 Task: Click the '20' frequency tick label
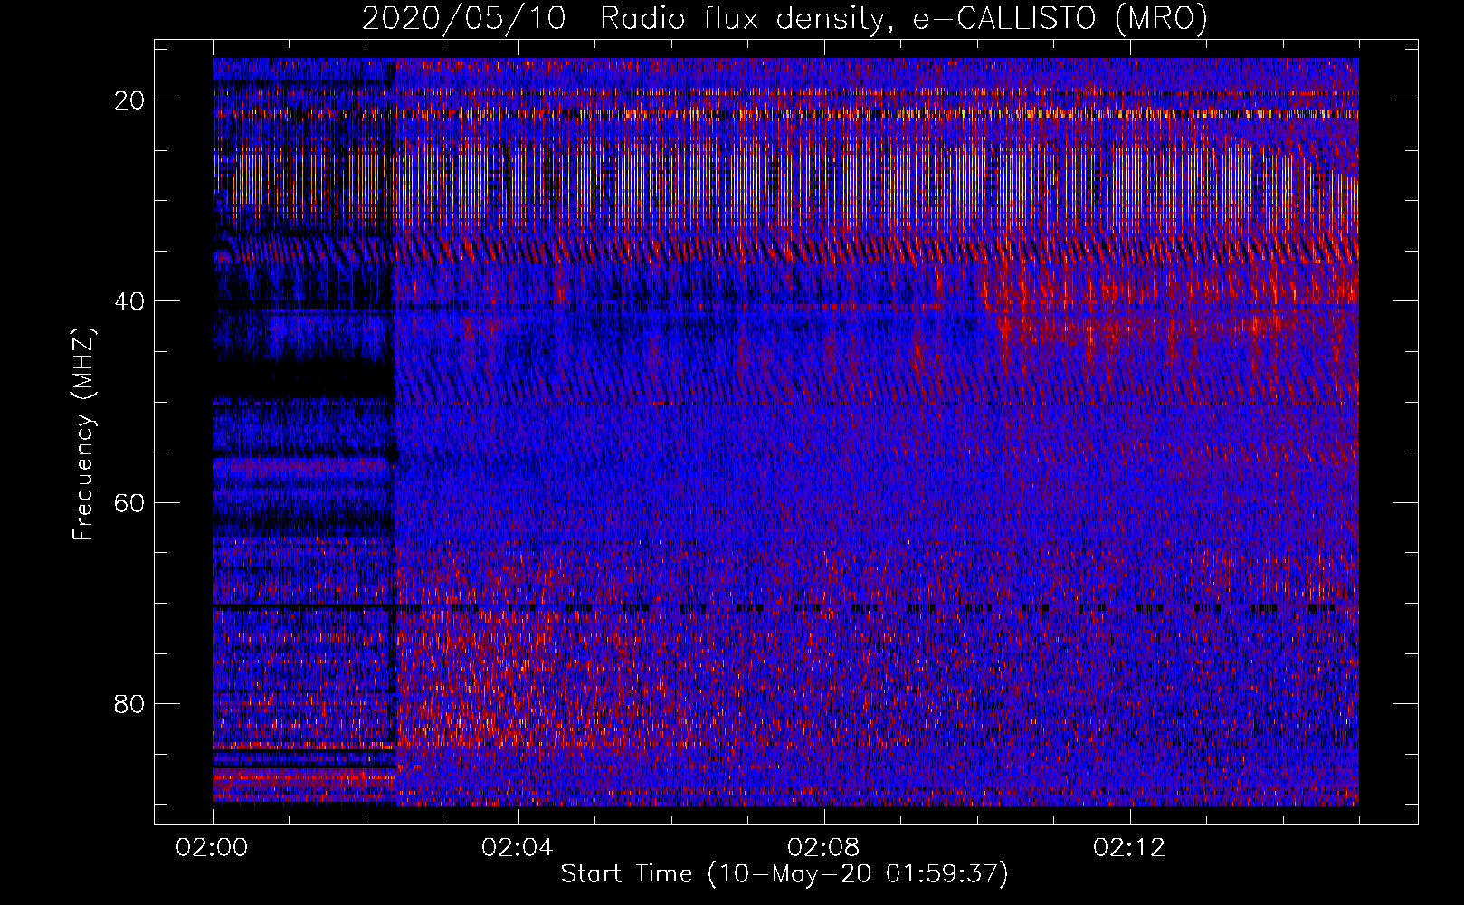pos(129,100)
